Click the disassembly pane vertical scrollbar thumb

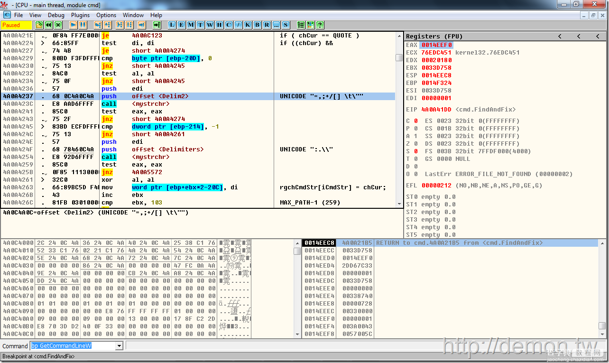pos(399,58)
